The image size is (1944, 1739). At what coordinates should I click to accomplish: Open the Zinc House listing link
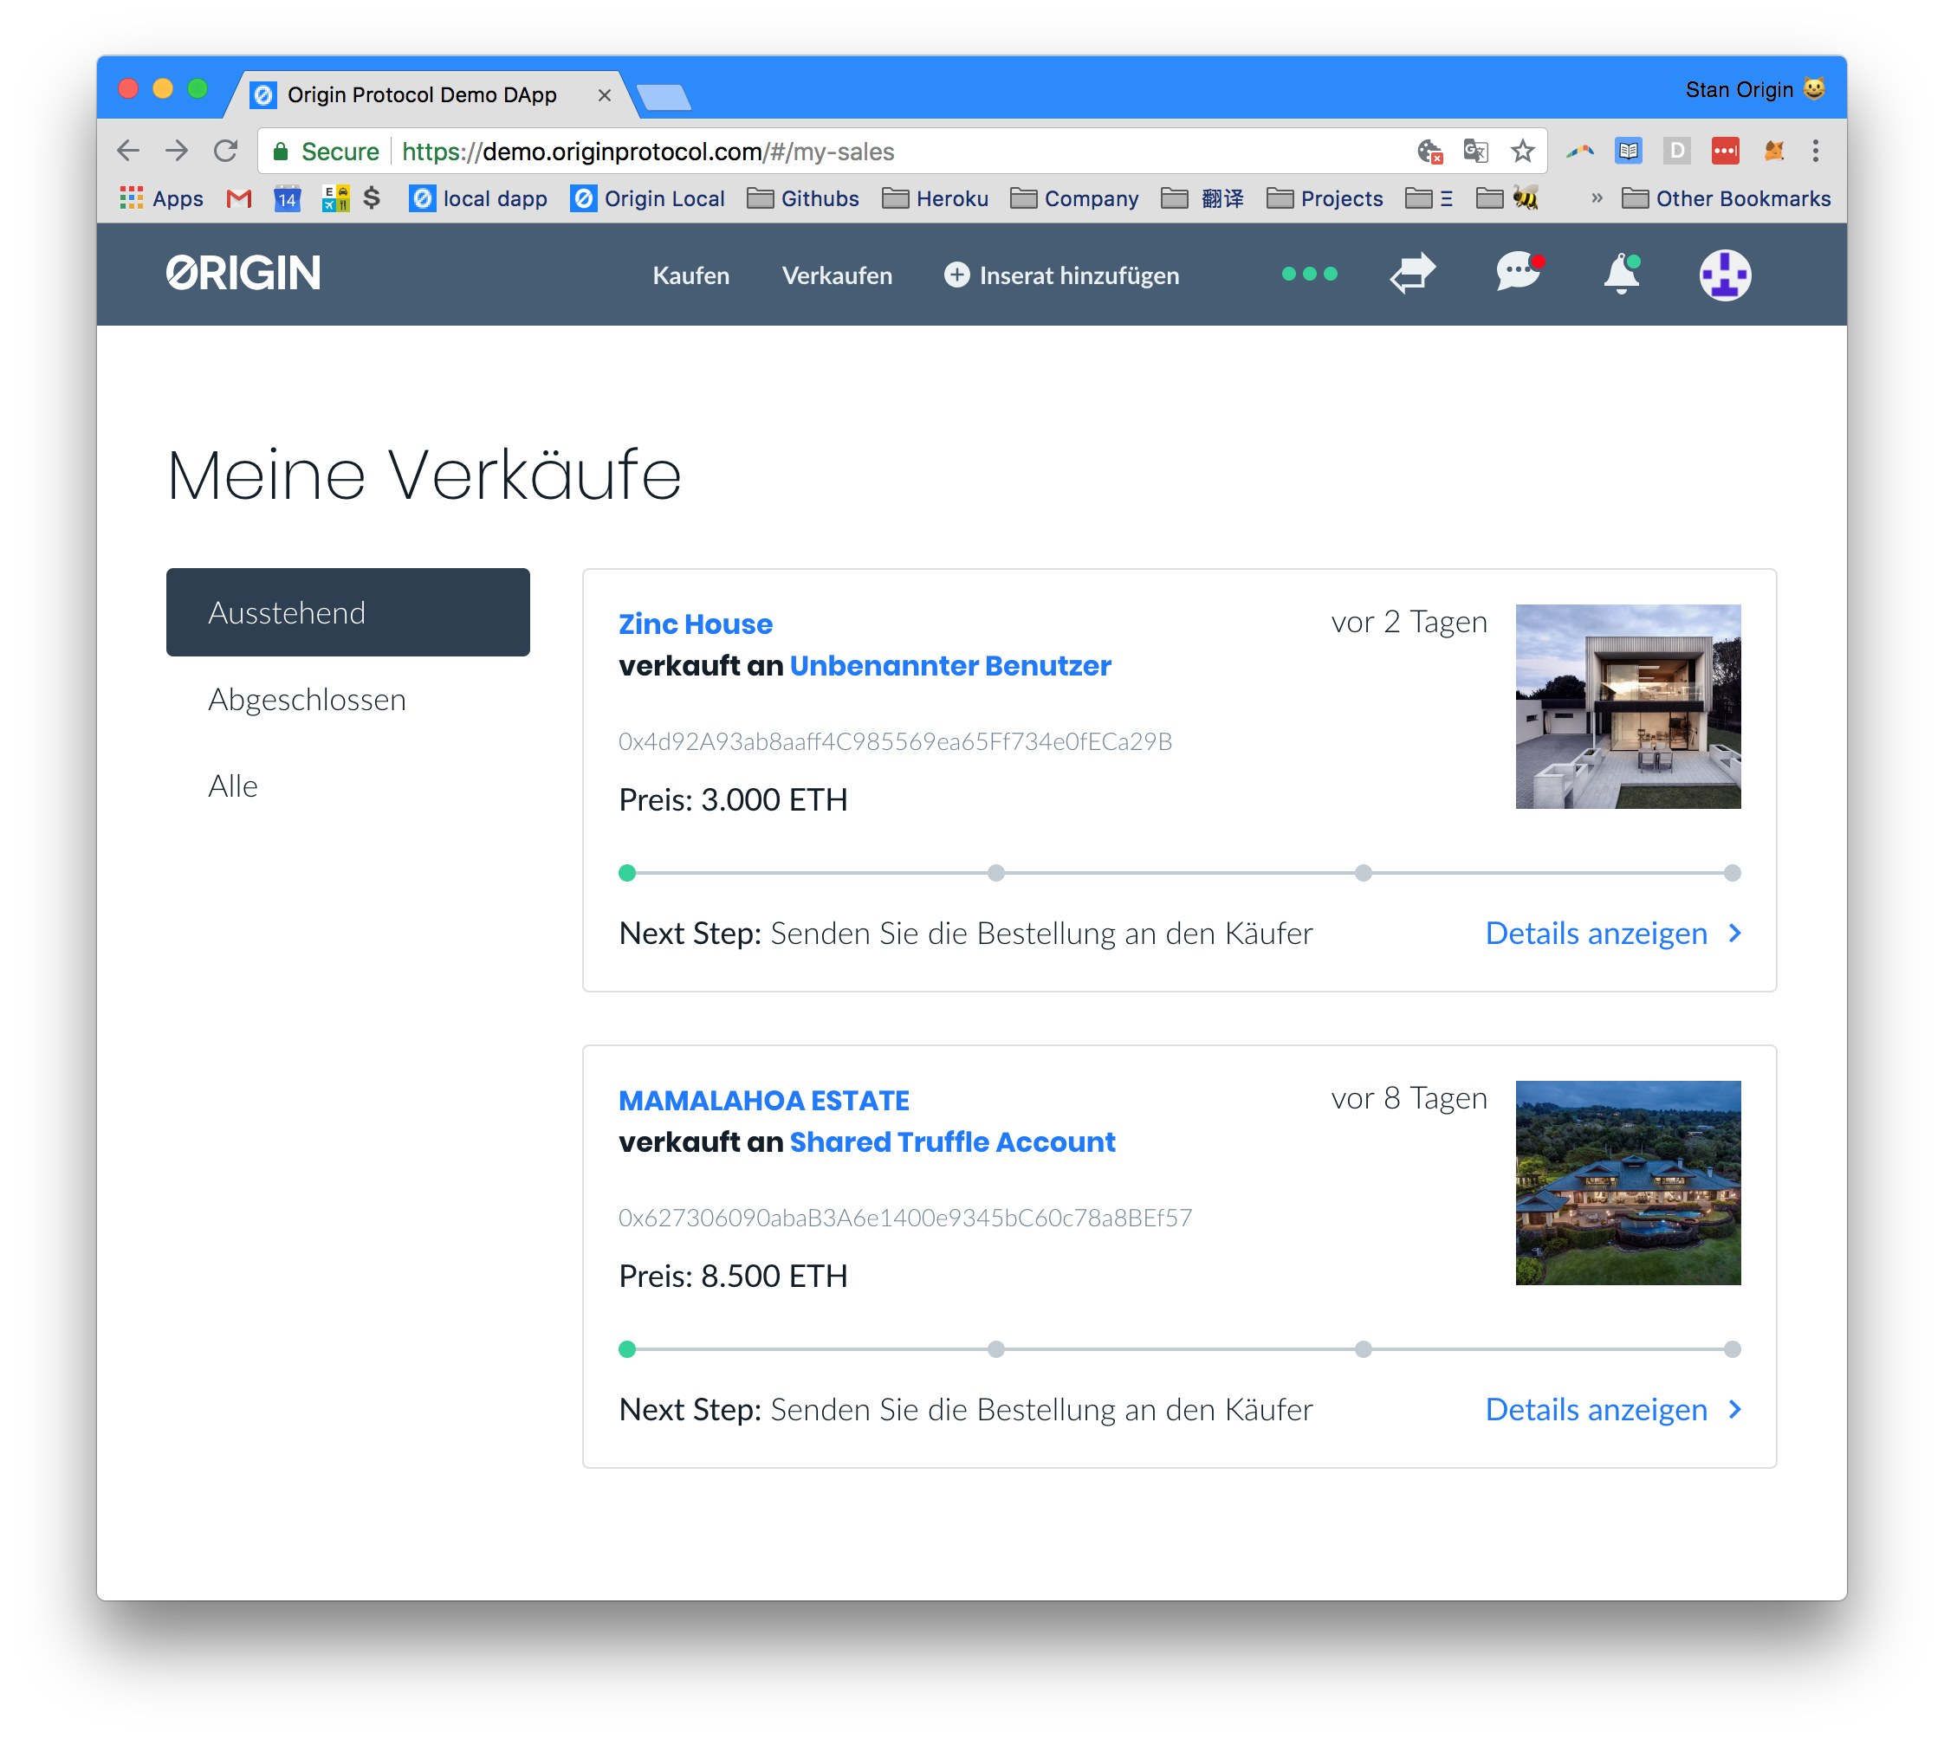(x=696, y=624)
